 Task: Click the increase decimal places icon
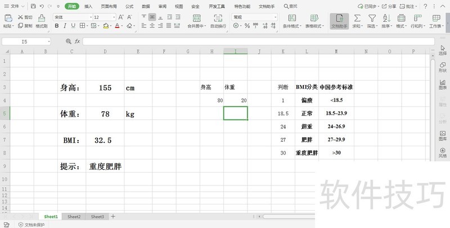[265, 26]
